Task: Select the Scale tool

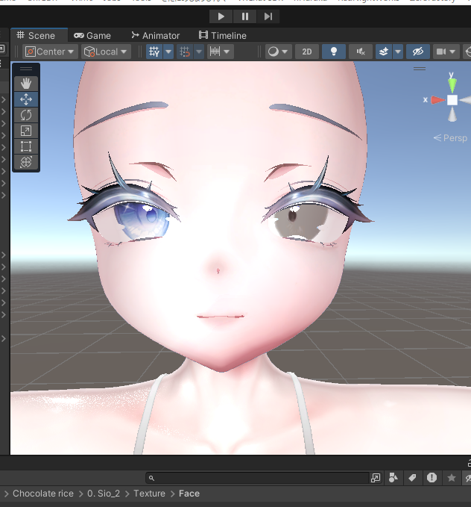Action: pyautogui.click(x=26, y=131)
